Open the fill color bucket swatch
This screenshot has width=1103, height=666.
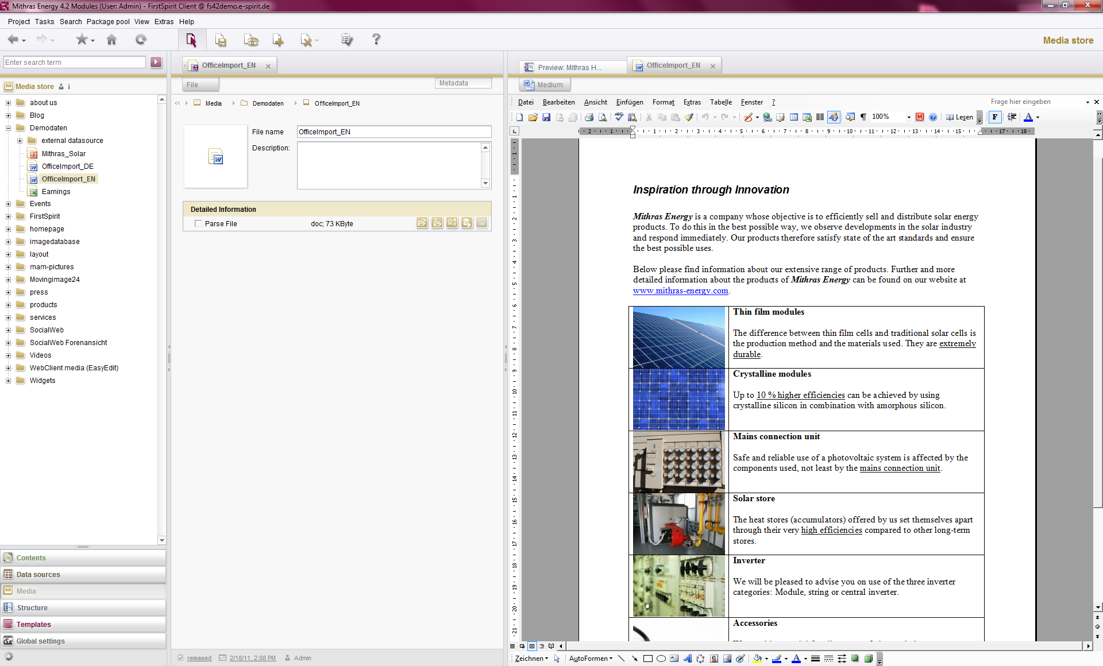[758, 659]
